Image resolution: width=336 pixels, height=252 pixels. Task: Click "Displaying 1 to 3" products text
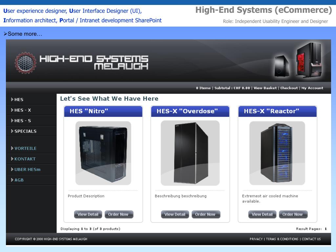coord(90,229)
